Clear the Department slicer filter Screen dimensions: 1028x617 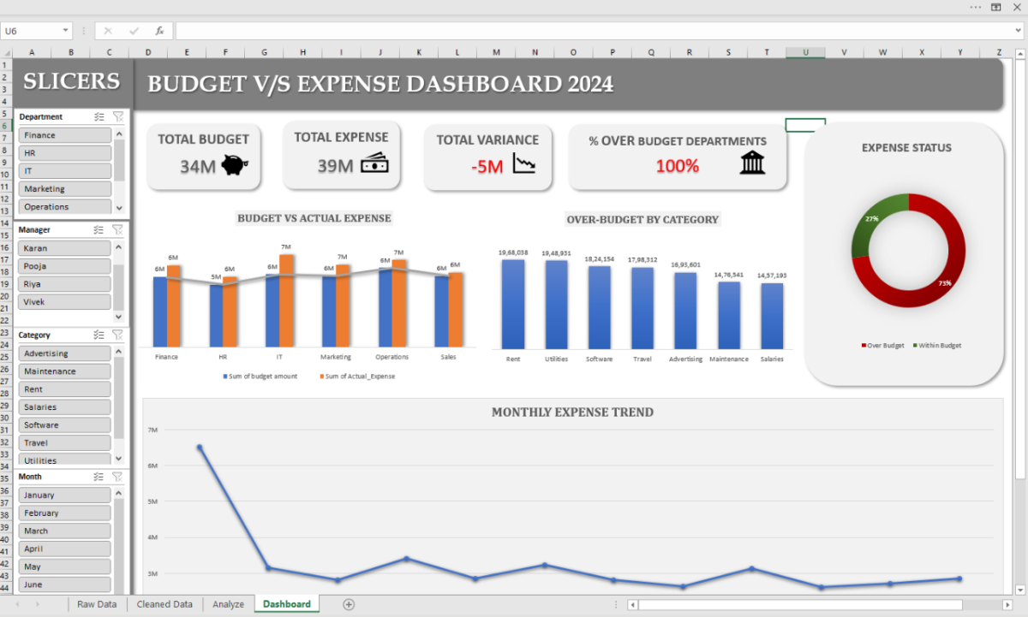pyautogui.click(x=118, y=116)
